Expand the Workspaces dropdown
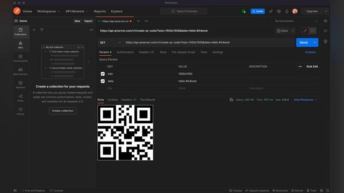Viewport: 344px width, 193px height. (x=48, y=11)
